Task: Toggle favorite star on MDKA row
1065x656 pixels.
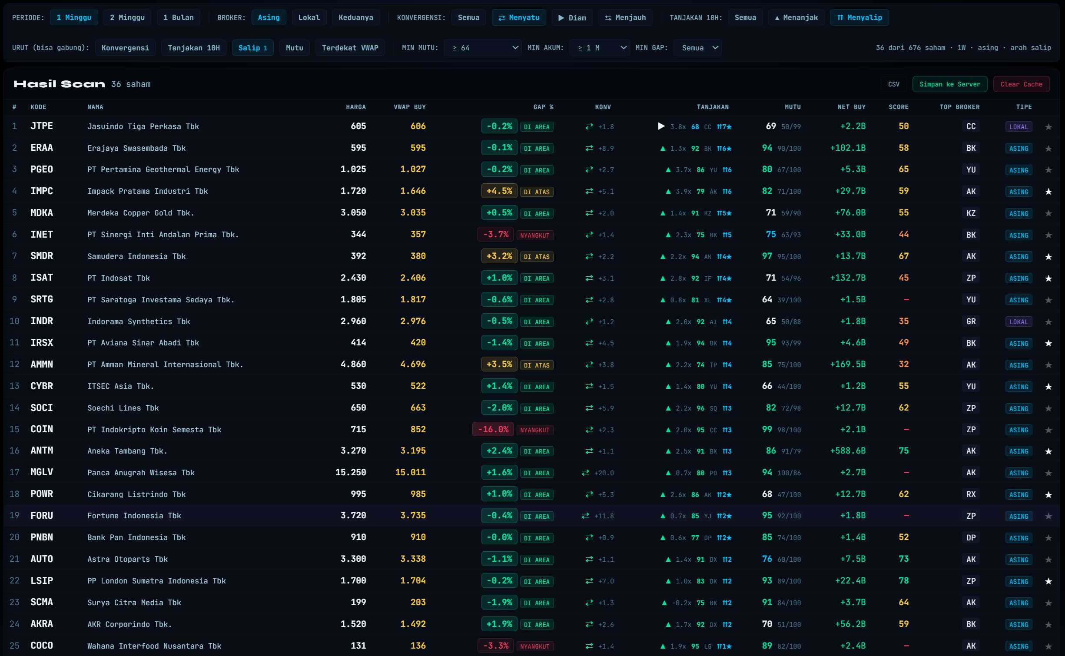Action: point(1048,213)
